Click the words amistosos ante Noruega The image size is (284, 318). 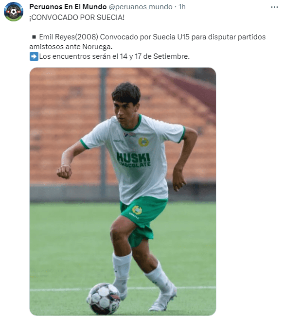[x=71, y=47]
